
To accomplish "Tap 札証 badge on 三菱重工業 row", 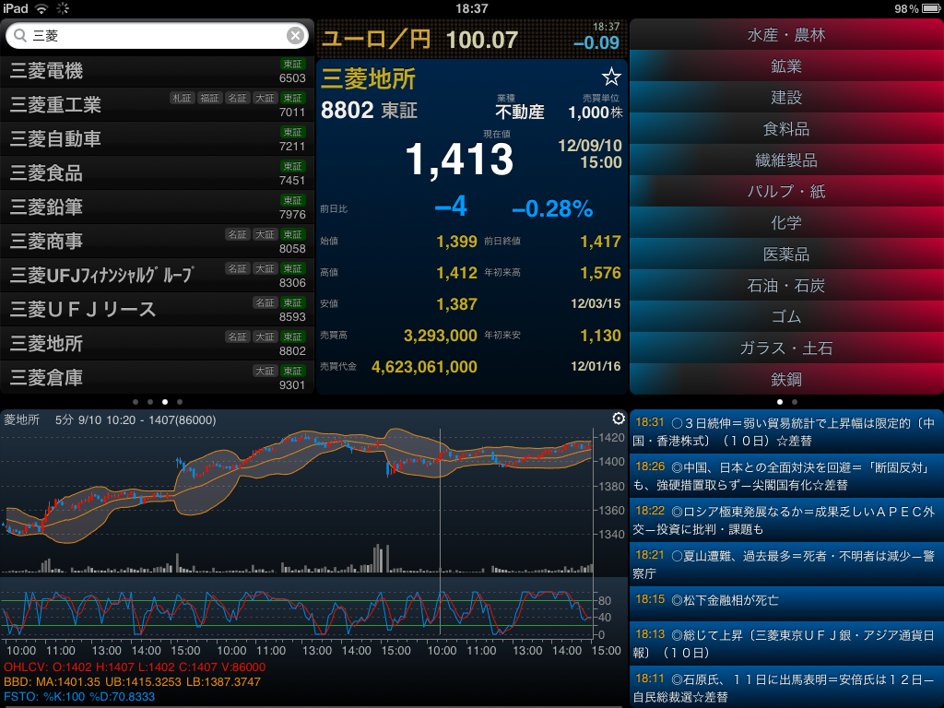I will coord(182,98).
